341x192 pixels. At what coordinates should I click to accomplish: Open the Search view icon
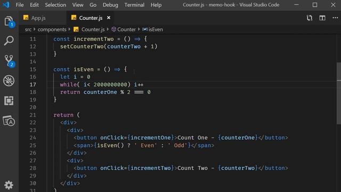click(9, 41)
